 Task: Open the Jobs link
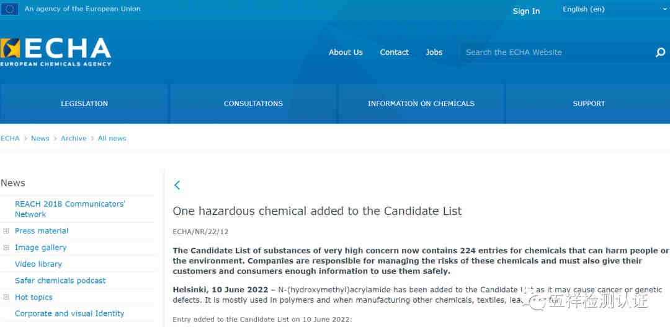point(434,53)
